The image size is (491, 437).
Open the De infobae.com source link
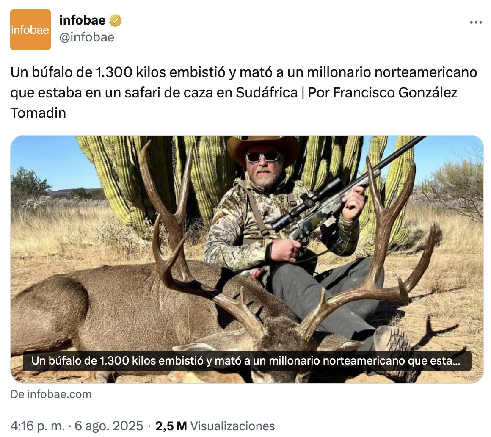pyautogui.click(x=51, y=394)
